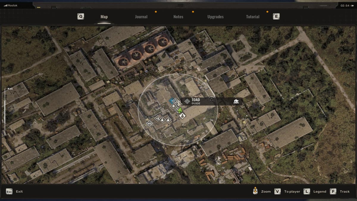Click the supply bag icon below the player arrow

pos(183,116)
